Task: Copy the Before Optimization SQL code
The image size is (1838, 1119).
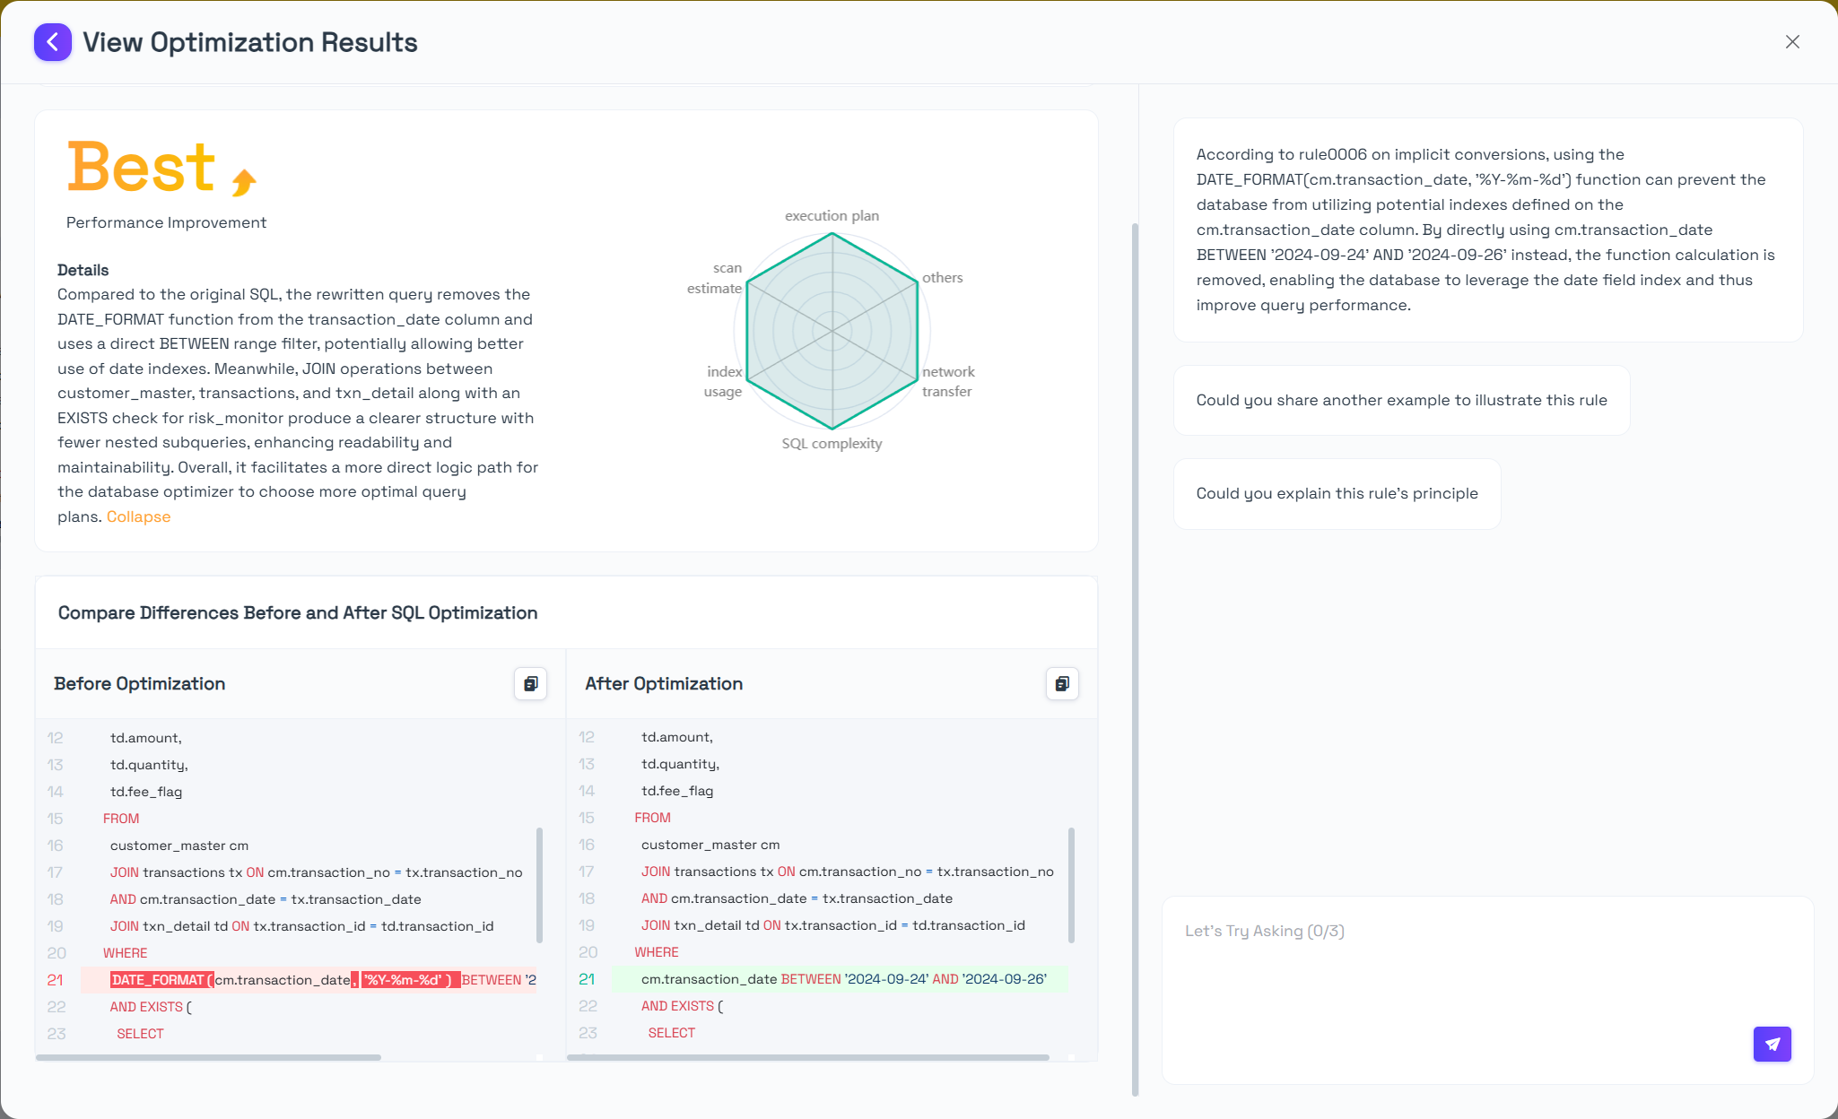Action: [531, 683]
